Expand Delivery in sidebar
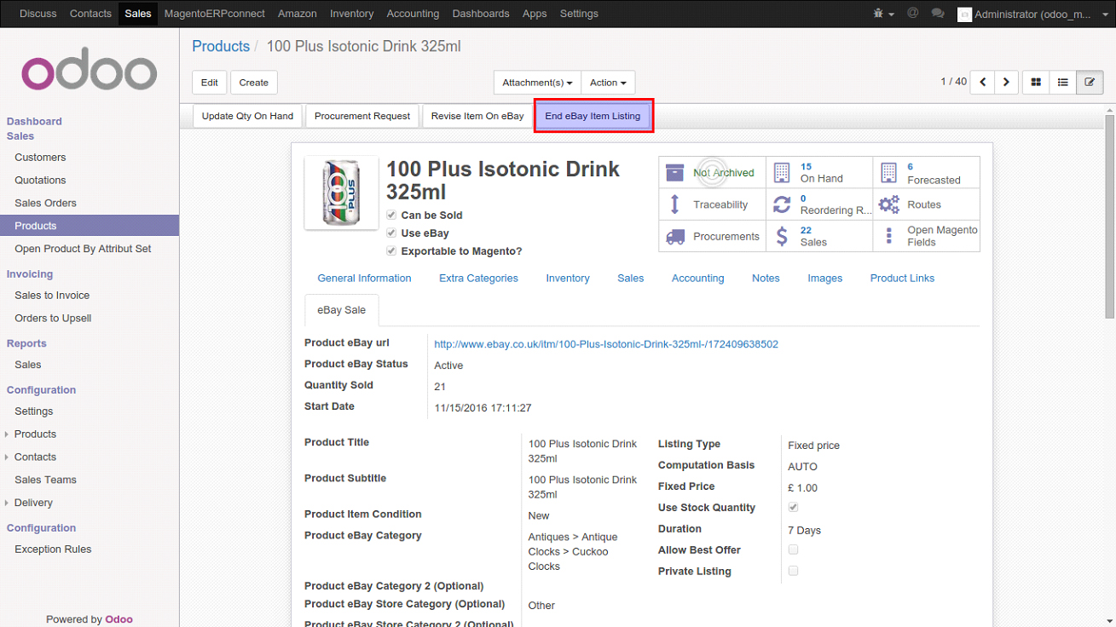Screen dimensions: 1116x627 [x=33, y=503]
